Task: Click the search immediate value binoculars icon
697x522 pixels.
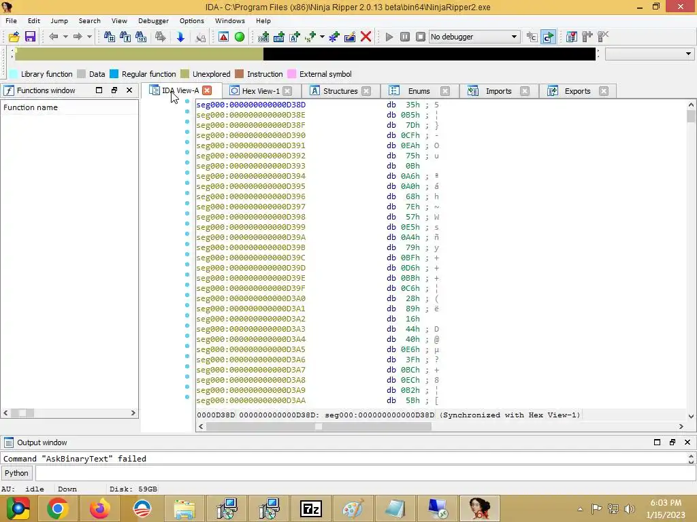Action: pos(110,37)
